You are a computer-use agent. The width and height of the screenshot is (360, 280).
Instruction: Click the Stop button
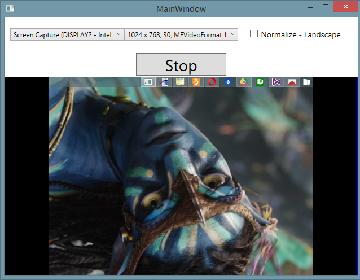point(181,64)
